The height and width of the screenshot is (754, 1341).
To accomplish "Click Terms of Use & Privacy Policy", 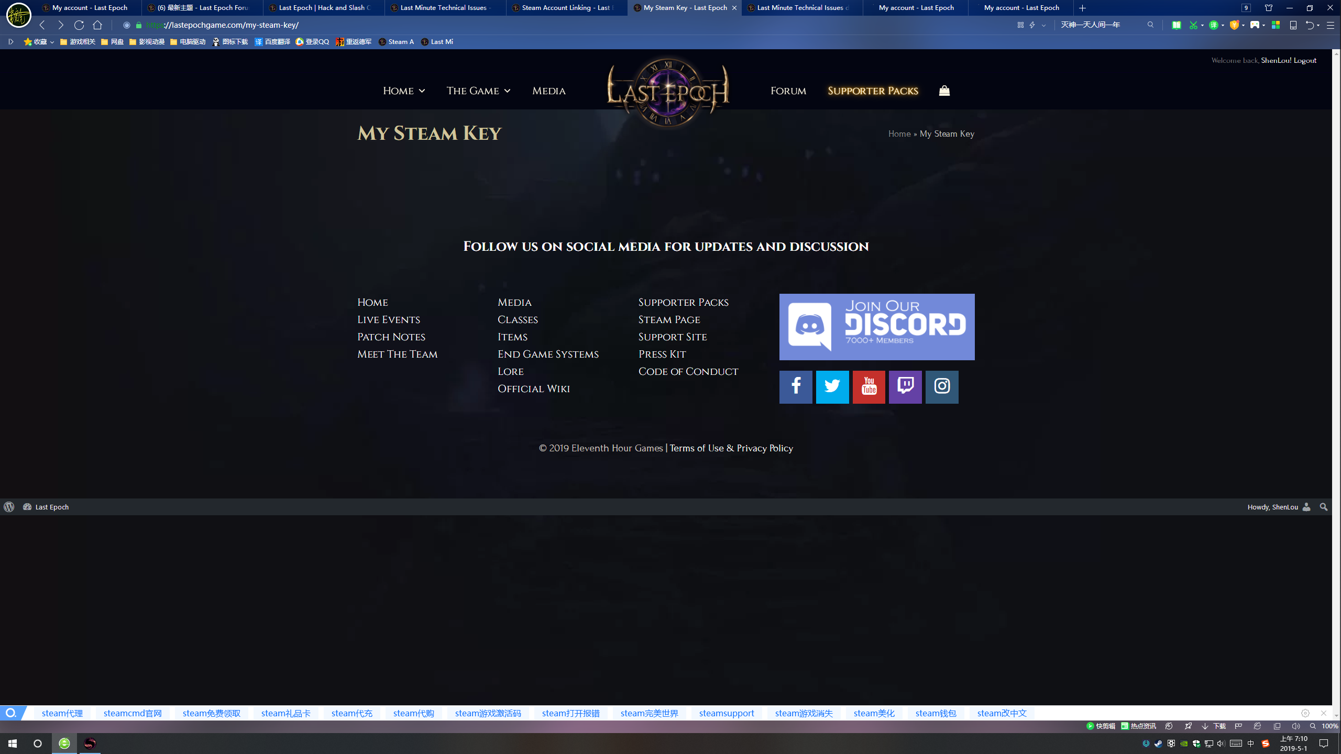I will [731, 448].
